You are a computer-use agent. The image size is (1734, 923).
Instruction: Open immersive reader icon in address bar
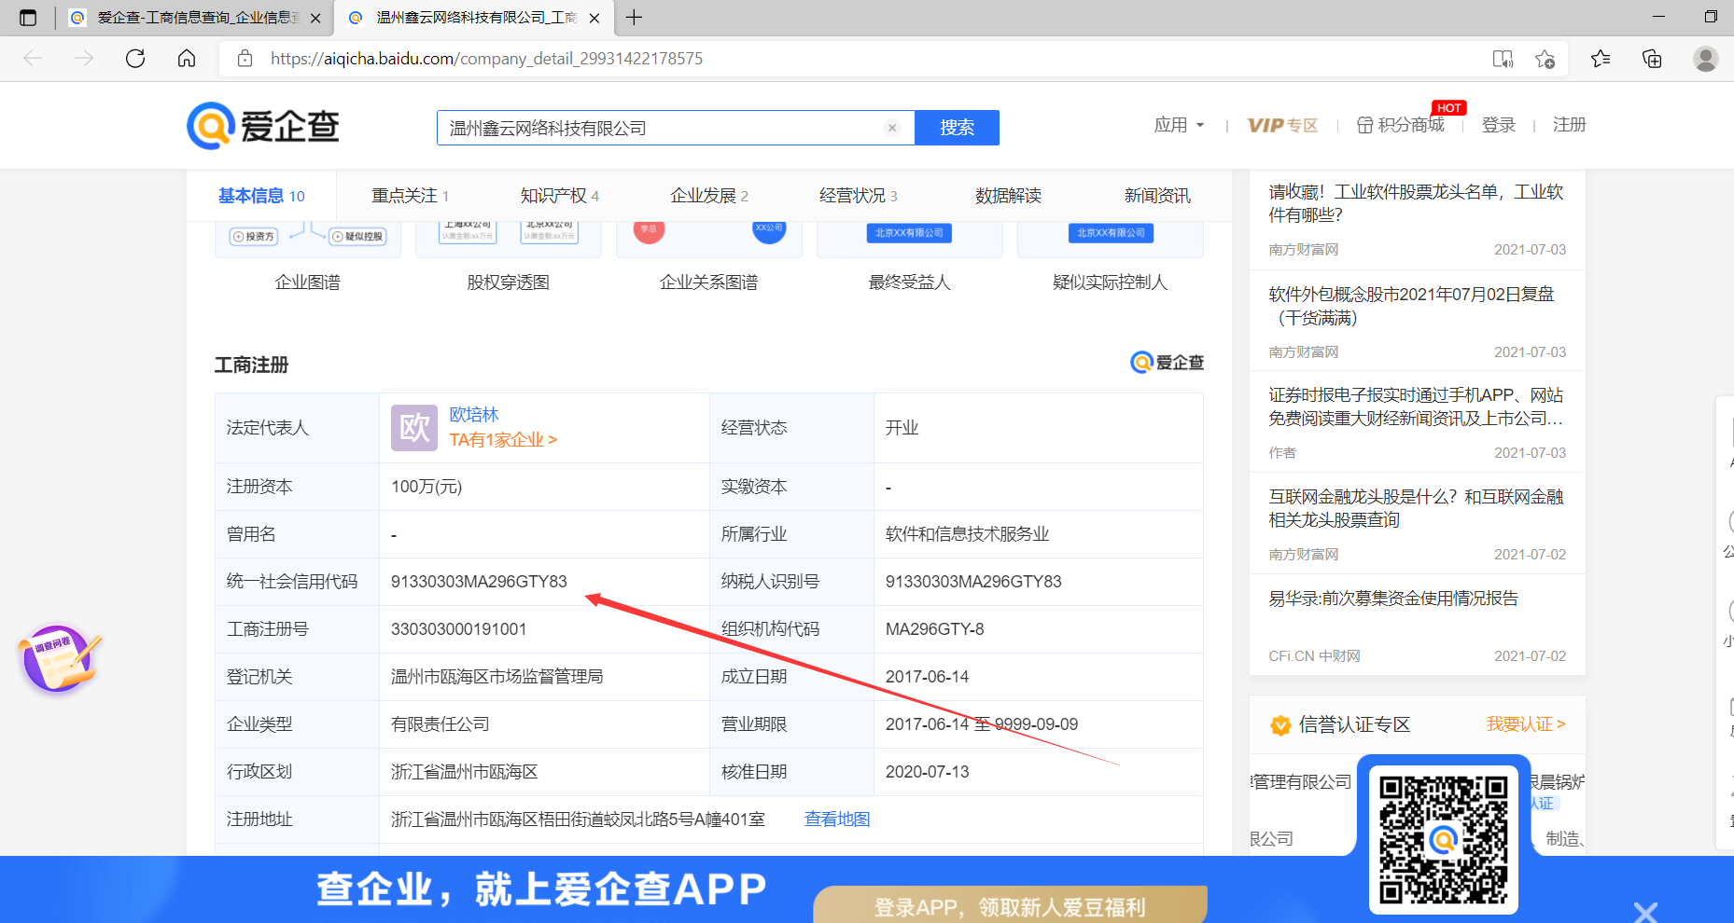1503,59
